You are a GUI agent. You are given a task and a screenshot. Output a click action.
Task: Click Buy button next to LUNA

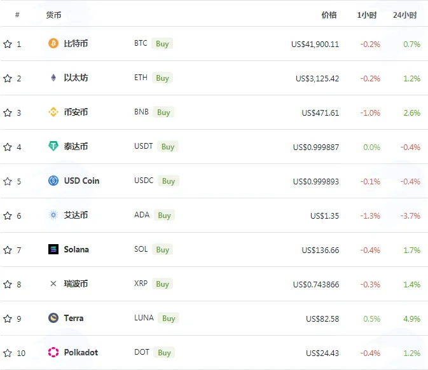pyautogui.click(x=169, y=318)
